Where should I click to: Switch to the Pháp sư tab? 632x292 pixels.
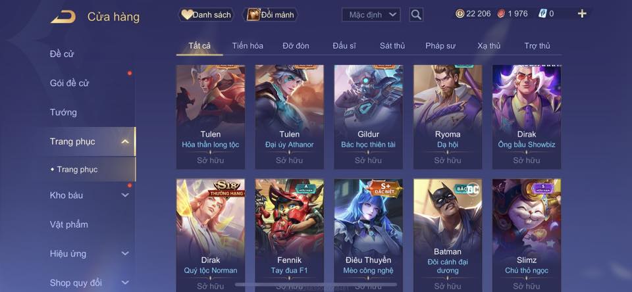440,46
